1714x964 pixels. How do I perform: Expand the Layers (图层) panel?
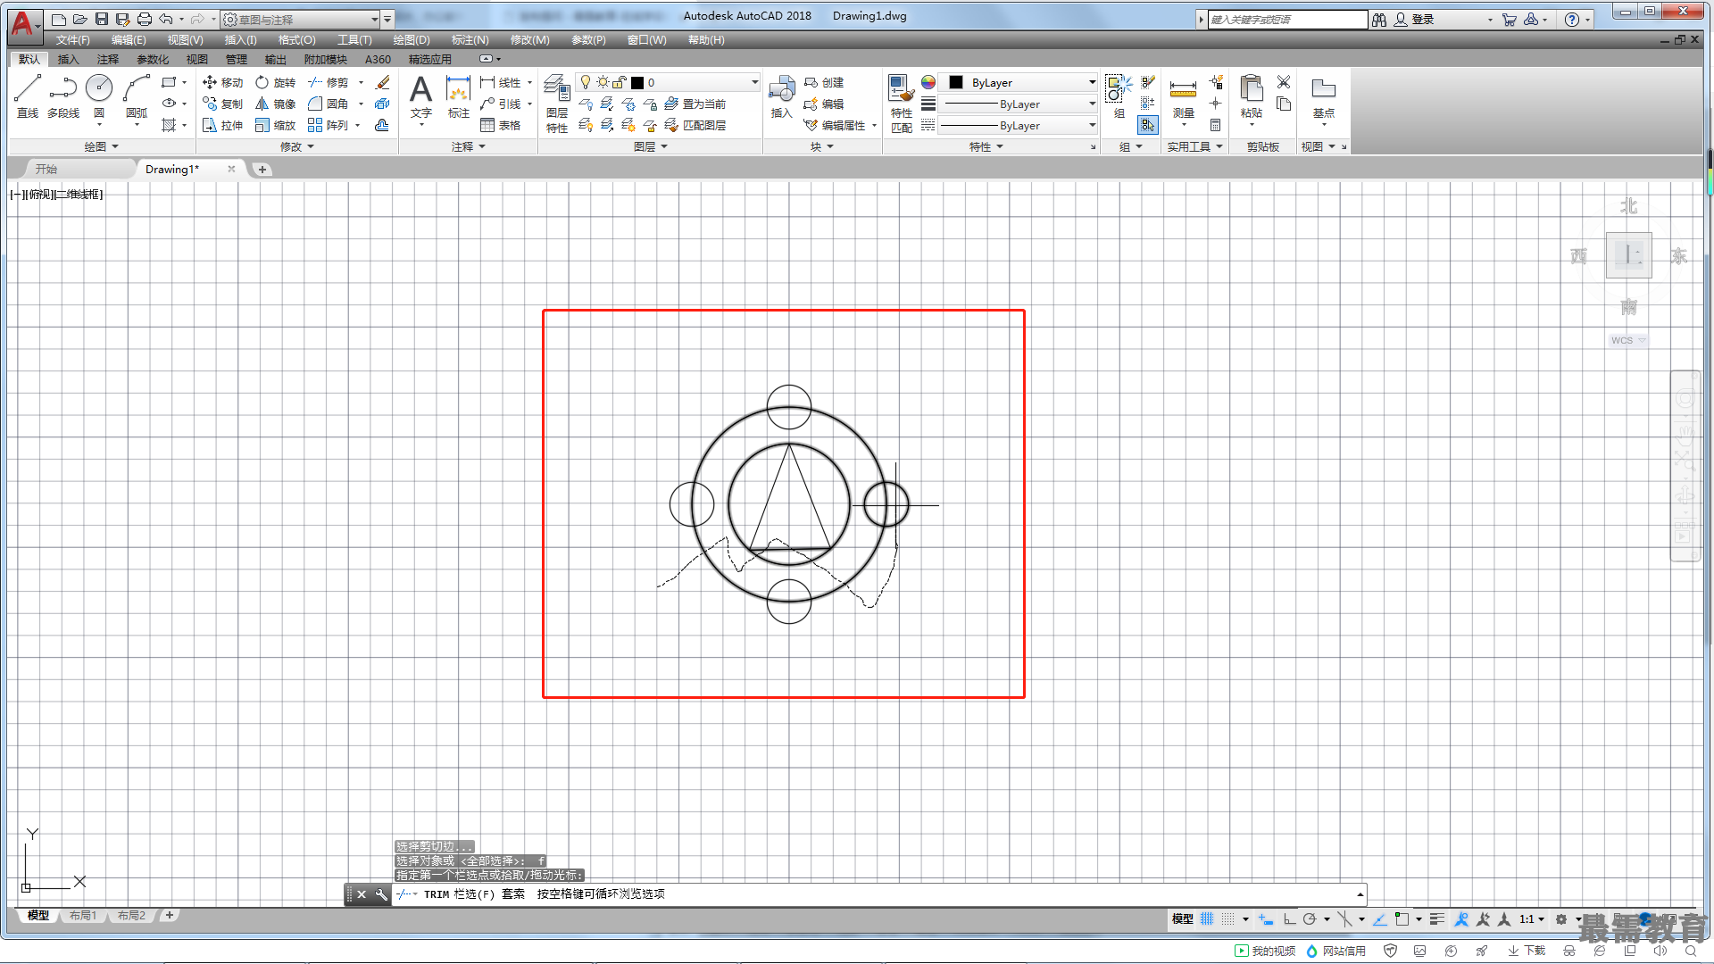651,146
